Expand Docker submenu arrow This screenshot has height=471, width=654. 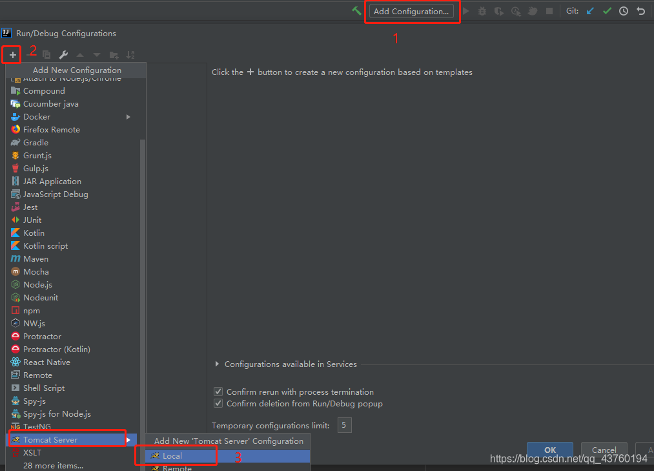click(128, 117)
